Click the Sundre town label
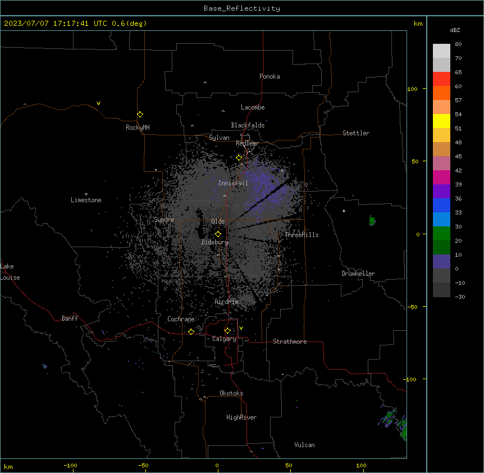This screenshot has width=484, height=473. [x=164, y=220]
